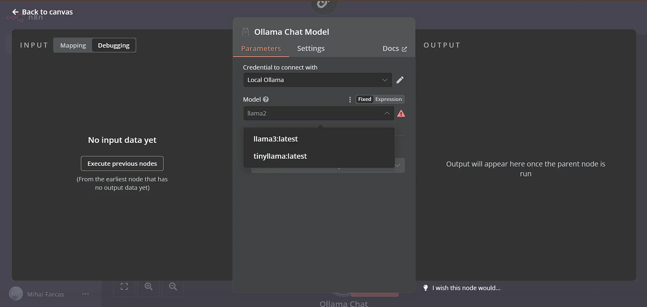Open the Docs external link icon
The width and height of the screenshot is (647, 307).
point(404,49)
